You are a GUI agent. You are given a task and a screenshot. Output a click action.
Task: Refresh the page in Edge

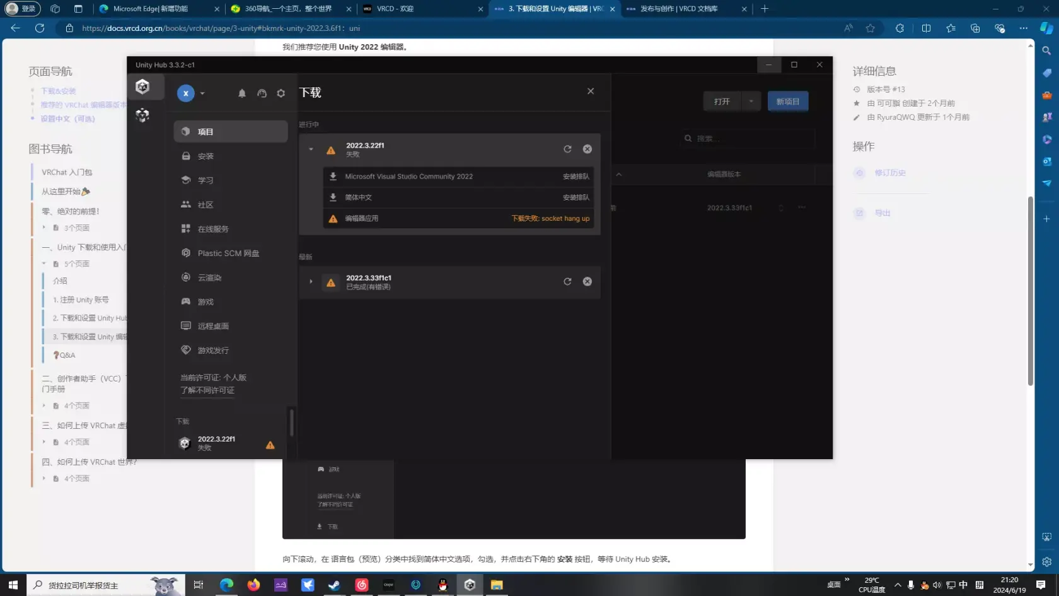(x=40, y=28)
